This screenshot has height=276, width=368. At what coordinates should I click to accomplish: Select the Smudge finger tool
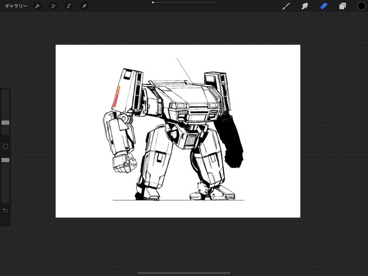click(x=305, y=6)
